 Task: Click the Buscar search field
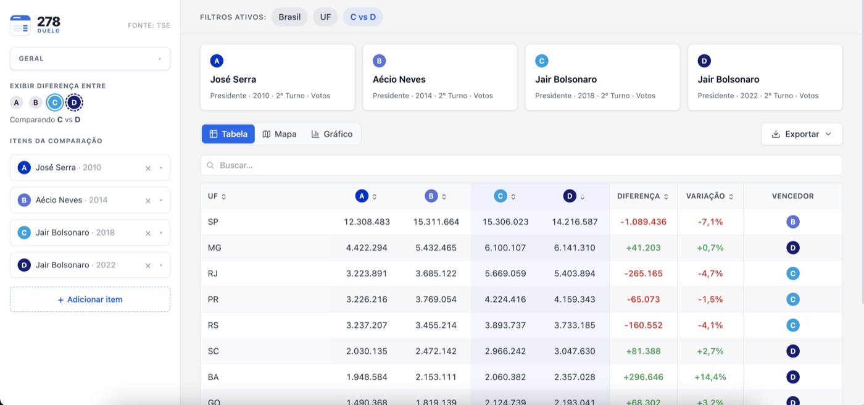coord(521,165)
